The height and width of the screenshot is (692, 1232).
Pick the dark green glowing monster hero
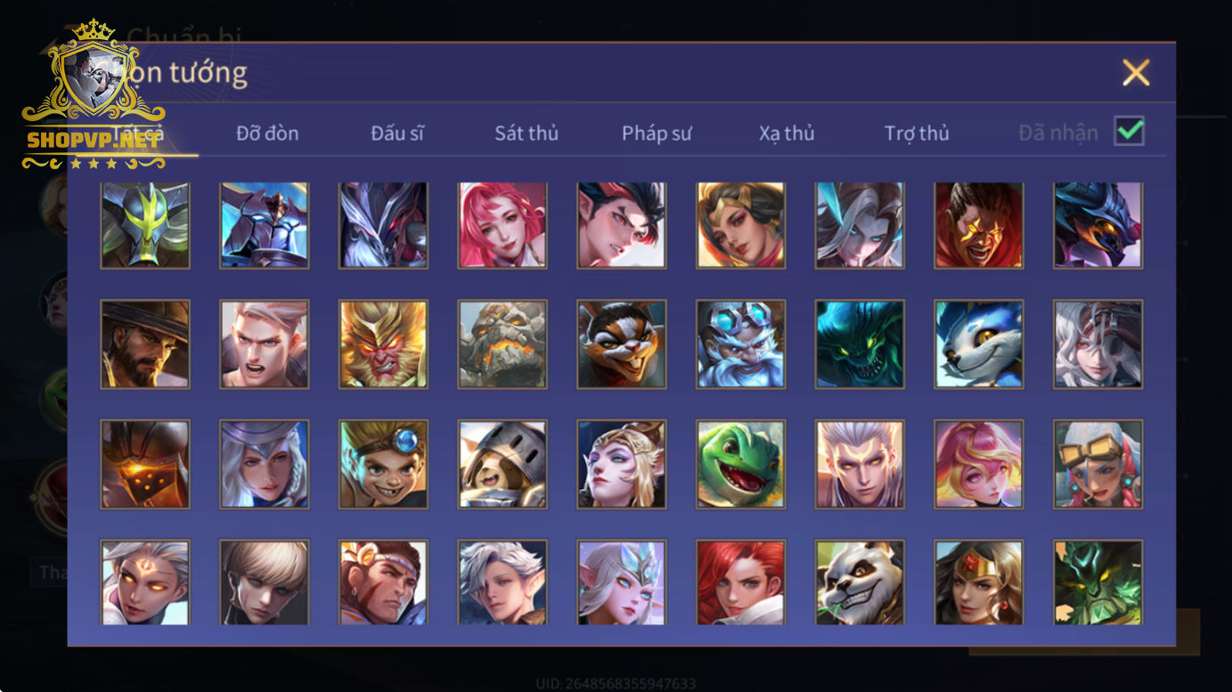(860, 344)
